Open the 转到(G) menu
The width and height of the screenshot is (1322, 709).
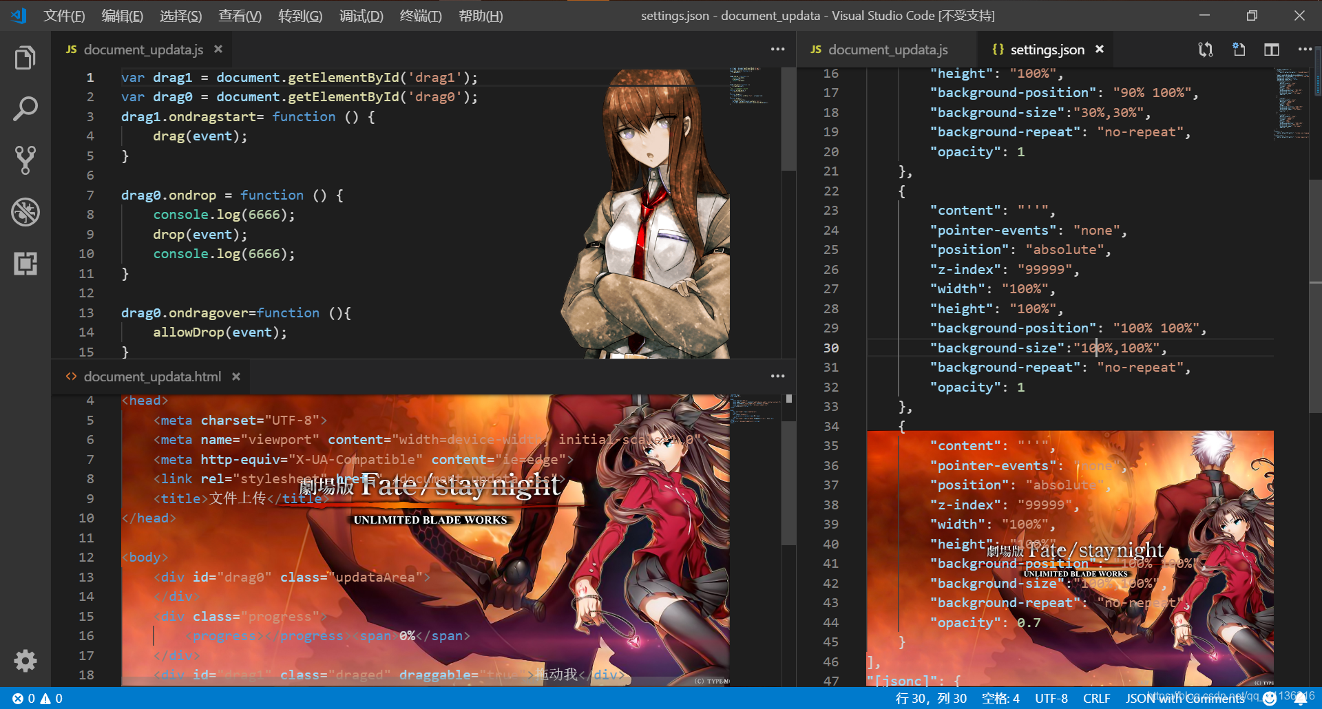300,15
